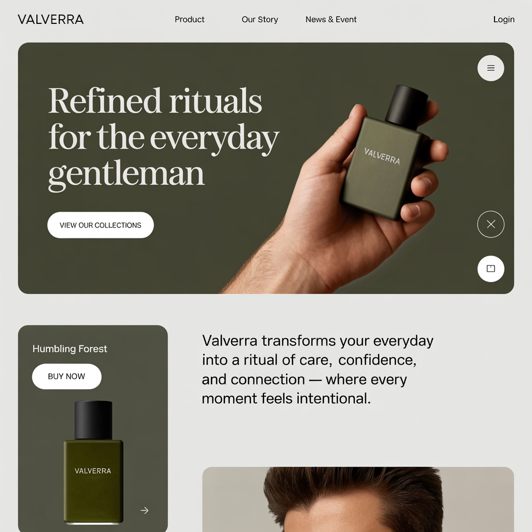This screenshot has width=532, height=532.
Task: Click the man's portrait image
Action: [x=358, y=499]
